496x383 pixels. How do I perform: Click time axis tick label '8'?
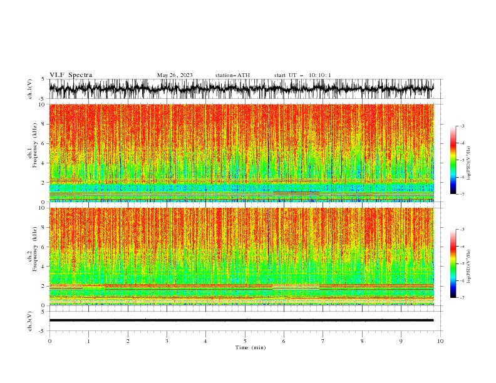(x=362, y=341)
